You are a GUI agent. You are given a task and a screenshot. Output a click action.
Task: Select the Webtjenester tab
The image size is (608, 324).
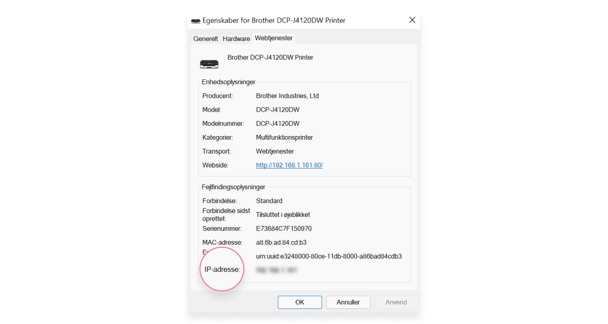tap(274, 38)
